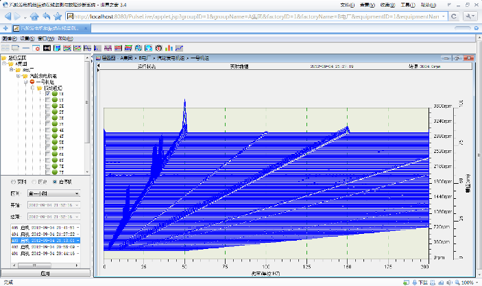Click the horizontal scrollbar under record list
Viewport: 482px width, 286px height.
(x=45, y=265)
